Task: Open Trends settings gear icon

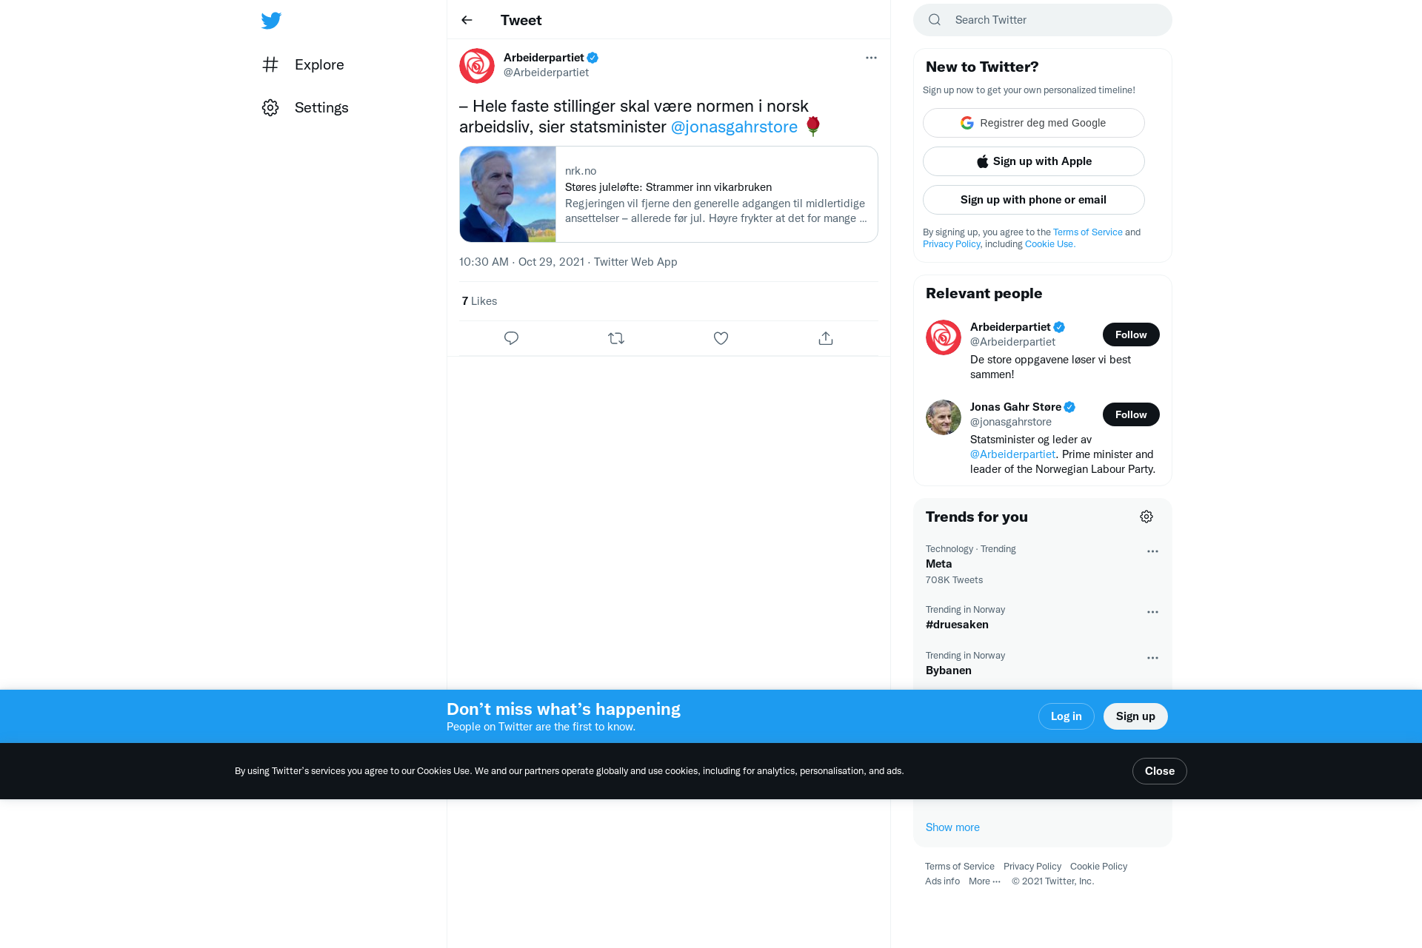Action: click(1146, 517)
